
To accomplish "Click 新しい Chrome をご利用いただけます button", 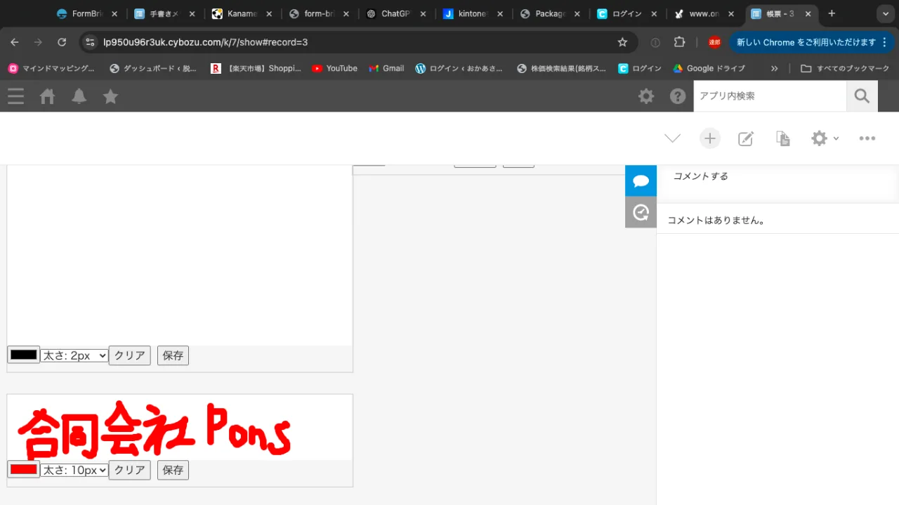I will point(813,42).
